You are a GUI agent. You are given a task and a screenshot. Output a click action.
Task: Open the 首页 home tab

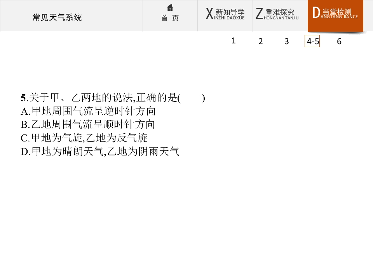point(170,16)
